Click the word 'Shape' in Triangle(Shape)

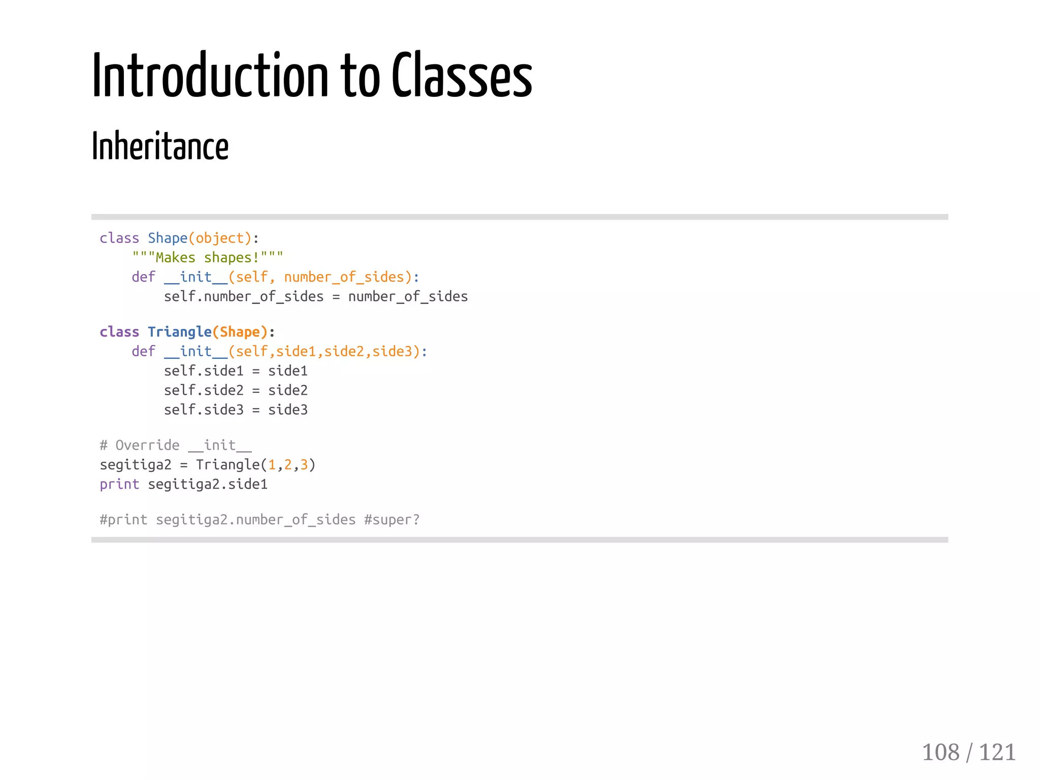[x=240, y=332]
